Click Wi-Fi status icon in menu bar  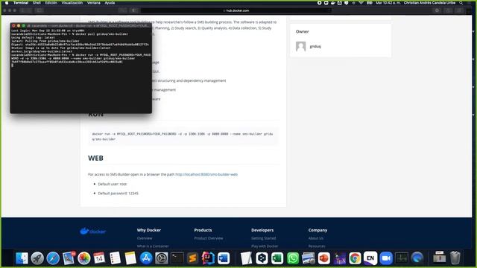click(361, 3)
